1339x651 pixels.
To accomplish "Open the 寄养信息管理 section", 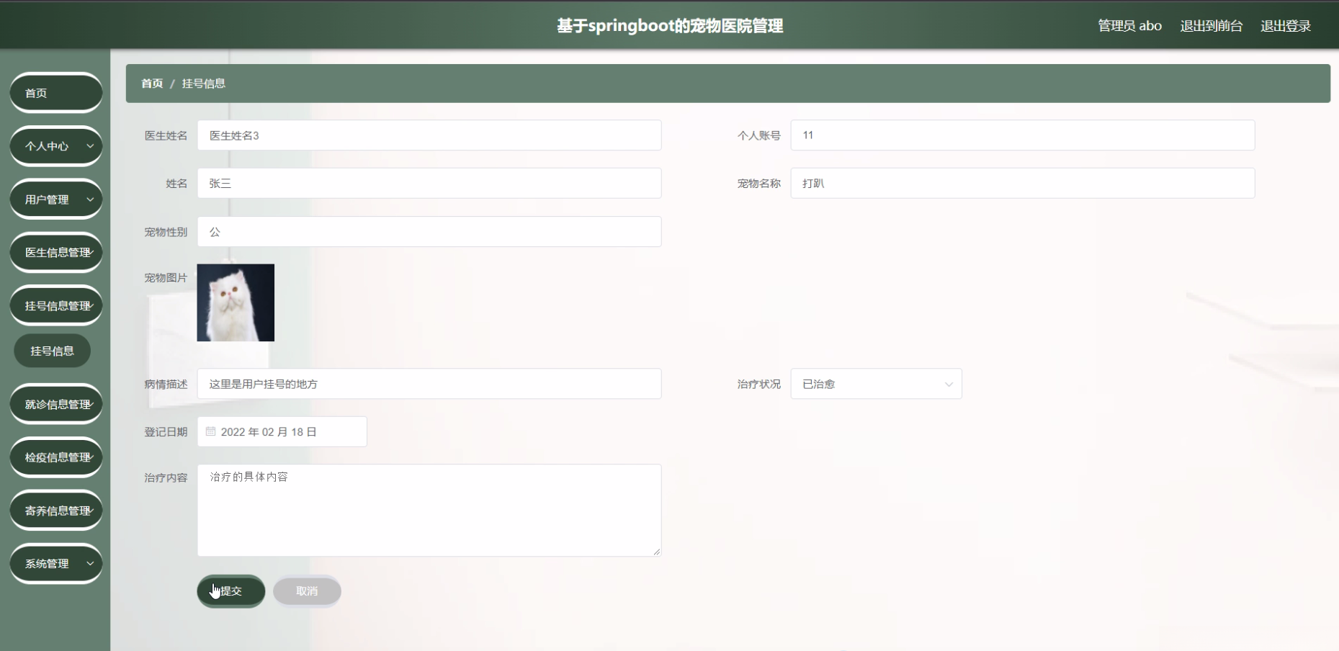I will coord(56,510).
